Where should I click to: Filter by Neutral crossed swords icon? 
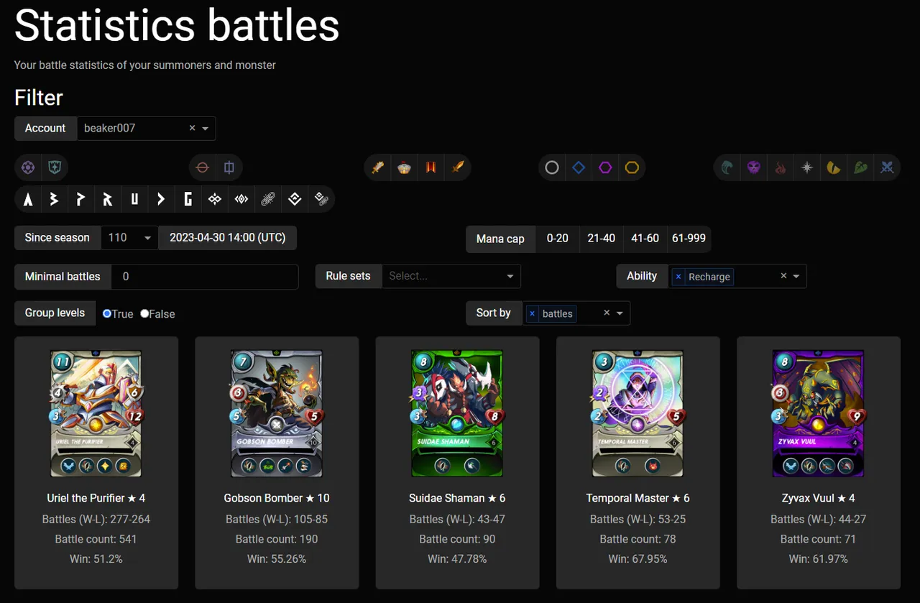coord(887,168)
